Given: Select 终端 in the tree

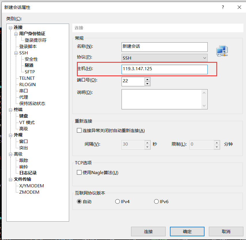Looking at the screenshot, I should [x=18, y=110].
